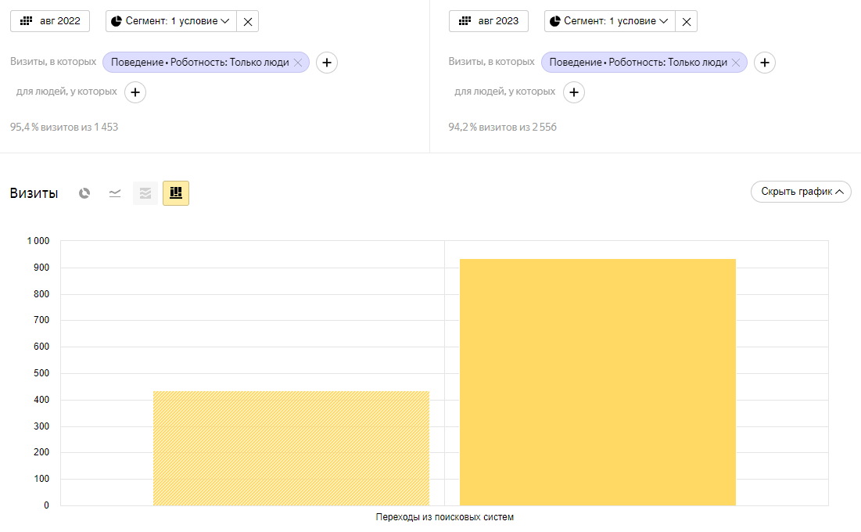
Task: Add a people condition to left segment
Action: pos(135,92)
